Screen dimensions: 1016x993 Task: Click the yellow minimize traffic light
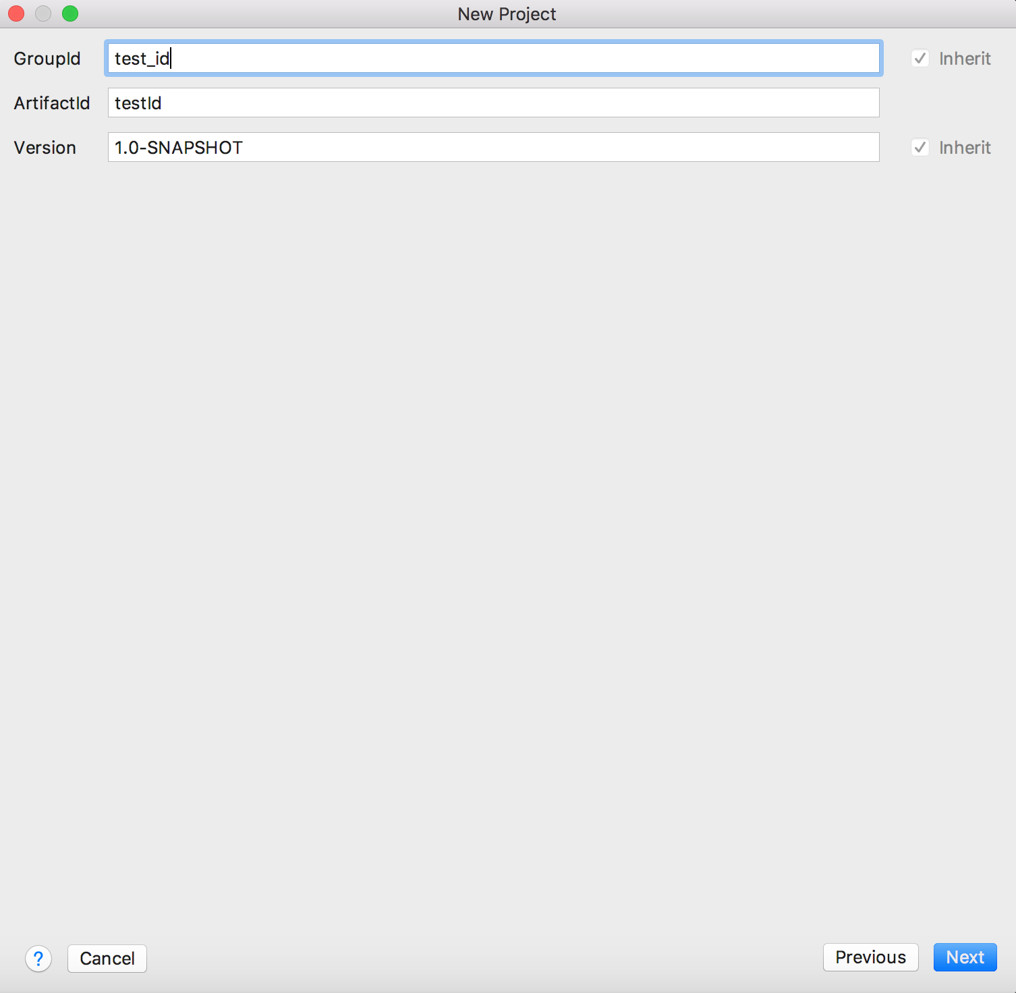point(43,13)
